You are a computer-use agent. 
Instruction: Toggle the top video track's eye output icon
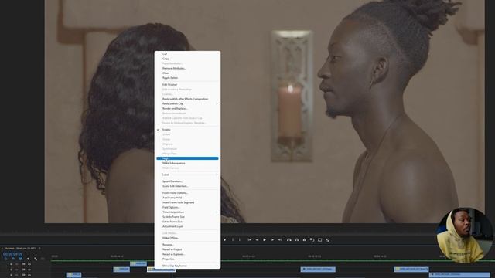point(29,264)
